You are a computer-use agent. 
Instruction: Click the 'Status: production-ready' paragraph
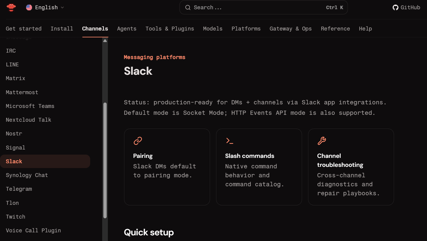click(x=255, y=108)
